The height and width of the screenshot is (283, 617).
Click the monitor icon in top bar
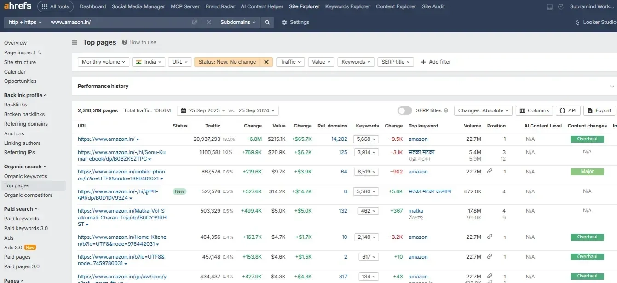[x=549, y=6]
